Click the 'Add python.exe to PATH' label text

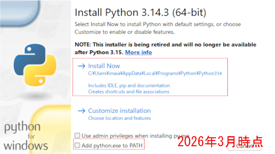click(x=112, y=146)
